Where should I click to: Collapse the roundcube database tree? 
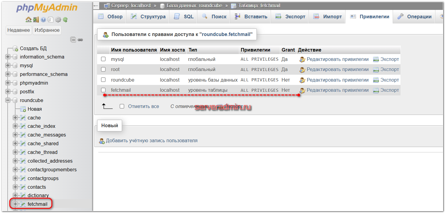[x=8, y=100]
